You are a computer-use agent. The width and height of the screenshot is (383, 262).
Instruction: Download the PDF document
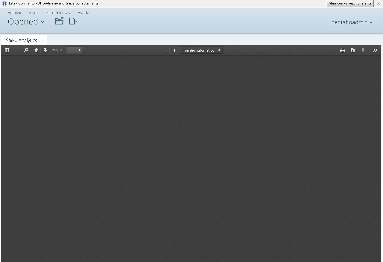pyautogui.click(x=353, y=50)
